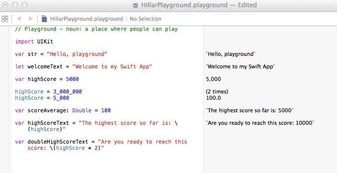Select the 5,000 result value in sidebar
337x173 pixels.
coord(213,79)
